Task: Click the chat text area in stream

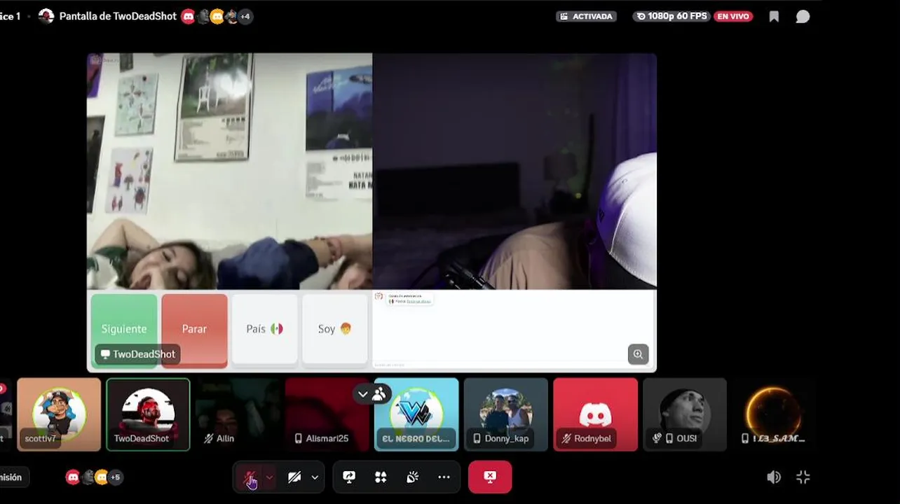Action: point(513,329)
